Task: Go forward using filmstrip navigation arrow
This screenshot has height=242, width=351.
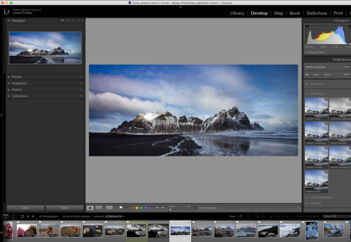Action: [x=33, y=216]
